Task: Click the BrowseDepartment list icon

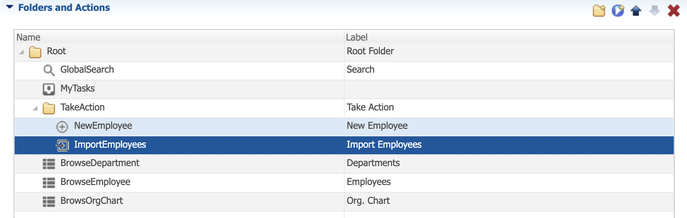Action: pos(49,164)
